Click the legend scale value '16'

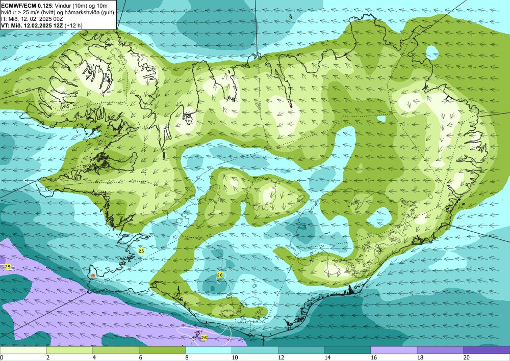(x=374, y=358)
